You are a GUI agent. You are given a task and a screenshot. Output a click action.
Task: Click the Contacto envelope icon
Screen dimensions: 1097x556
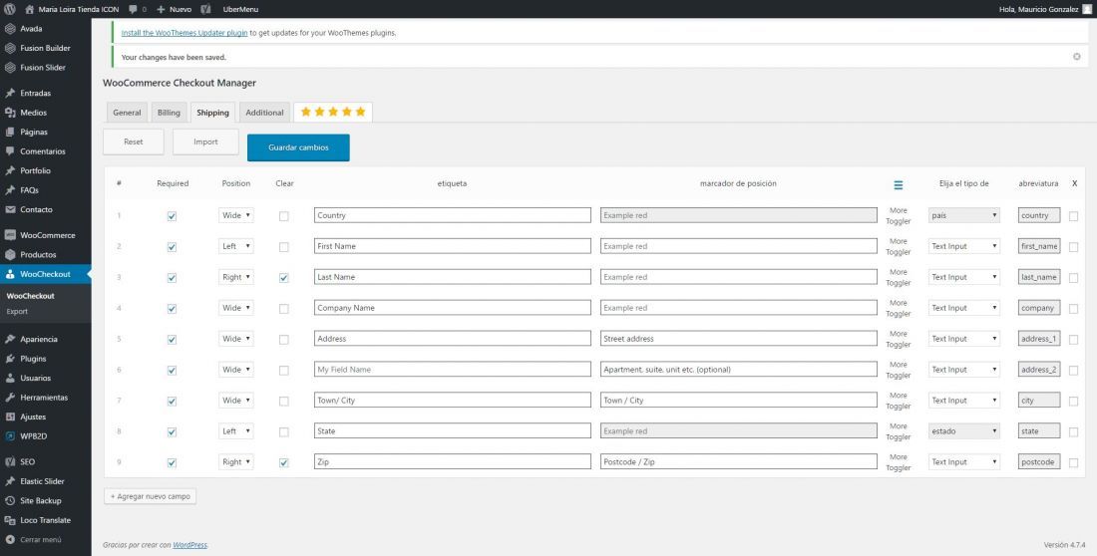coord(10,210)
